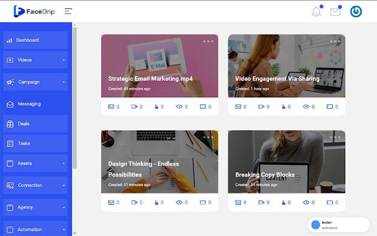Viewport: 377px width, 236px height.
Task: Click 'Created: 1 hour ago' text
Action: point(252,89)
